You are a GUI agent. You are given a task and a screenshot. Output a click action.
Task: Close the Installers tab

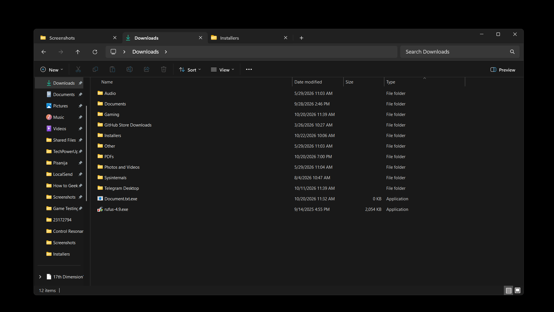[286, 38]
